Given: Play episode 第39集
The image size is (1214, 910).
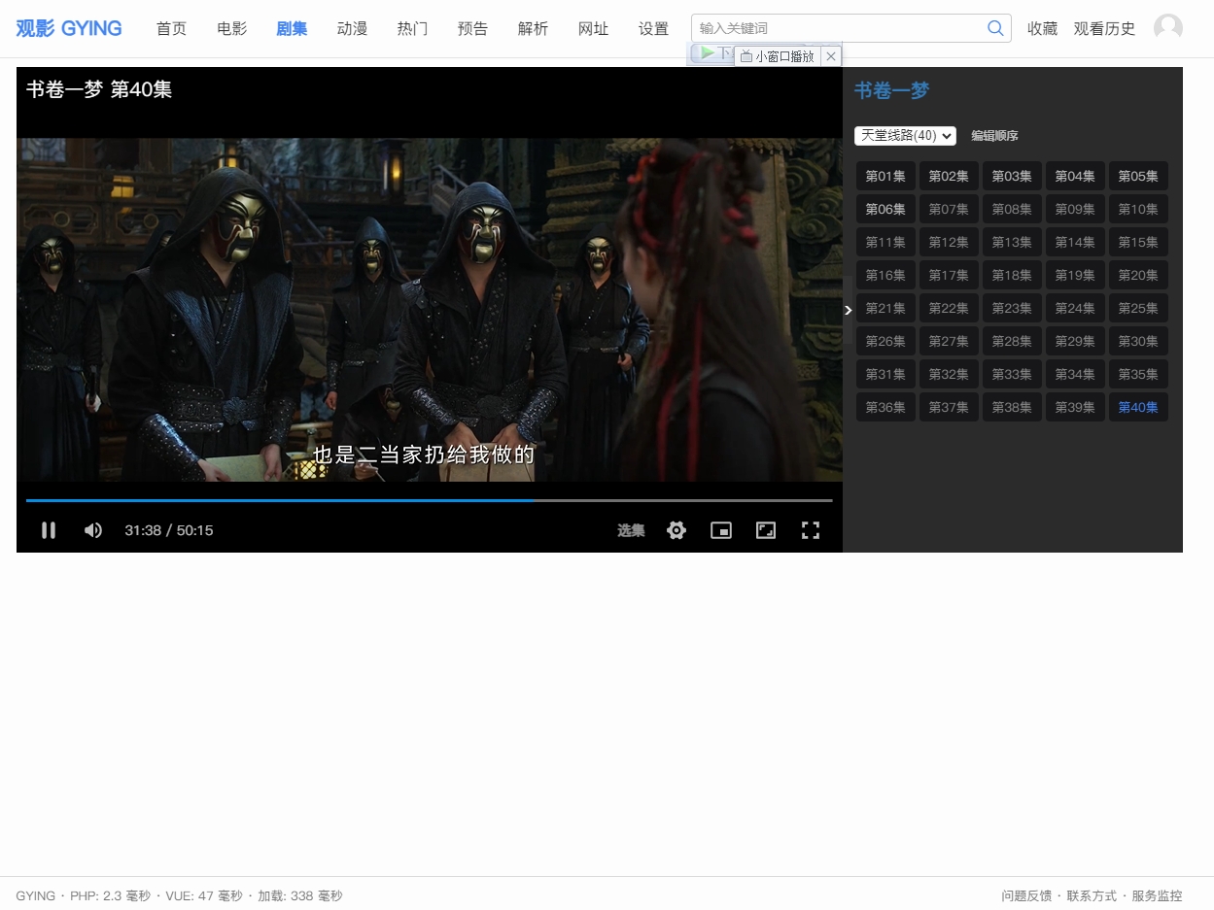Looking at the screenshot, I should pos(1075,407).
